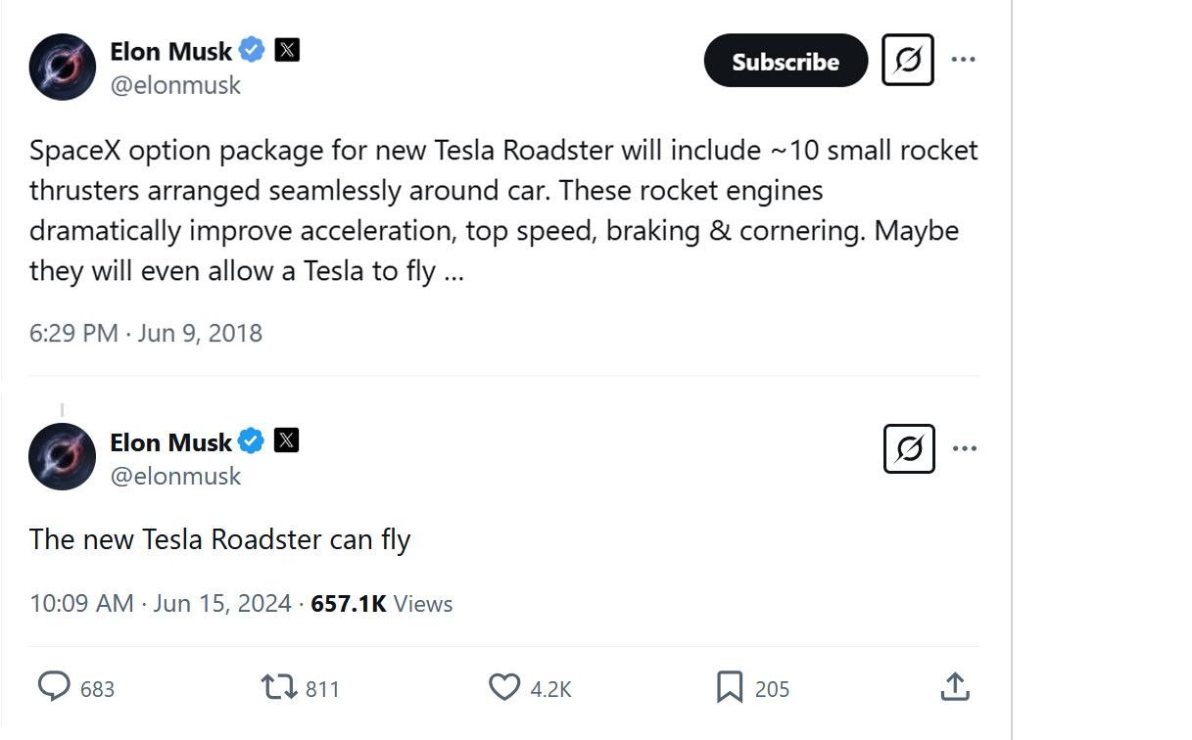Image resolution: width=1192 pixels, height=740 pixels.
Task: Click the 657.1K Views count
Action: (x=381, y=603)
